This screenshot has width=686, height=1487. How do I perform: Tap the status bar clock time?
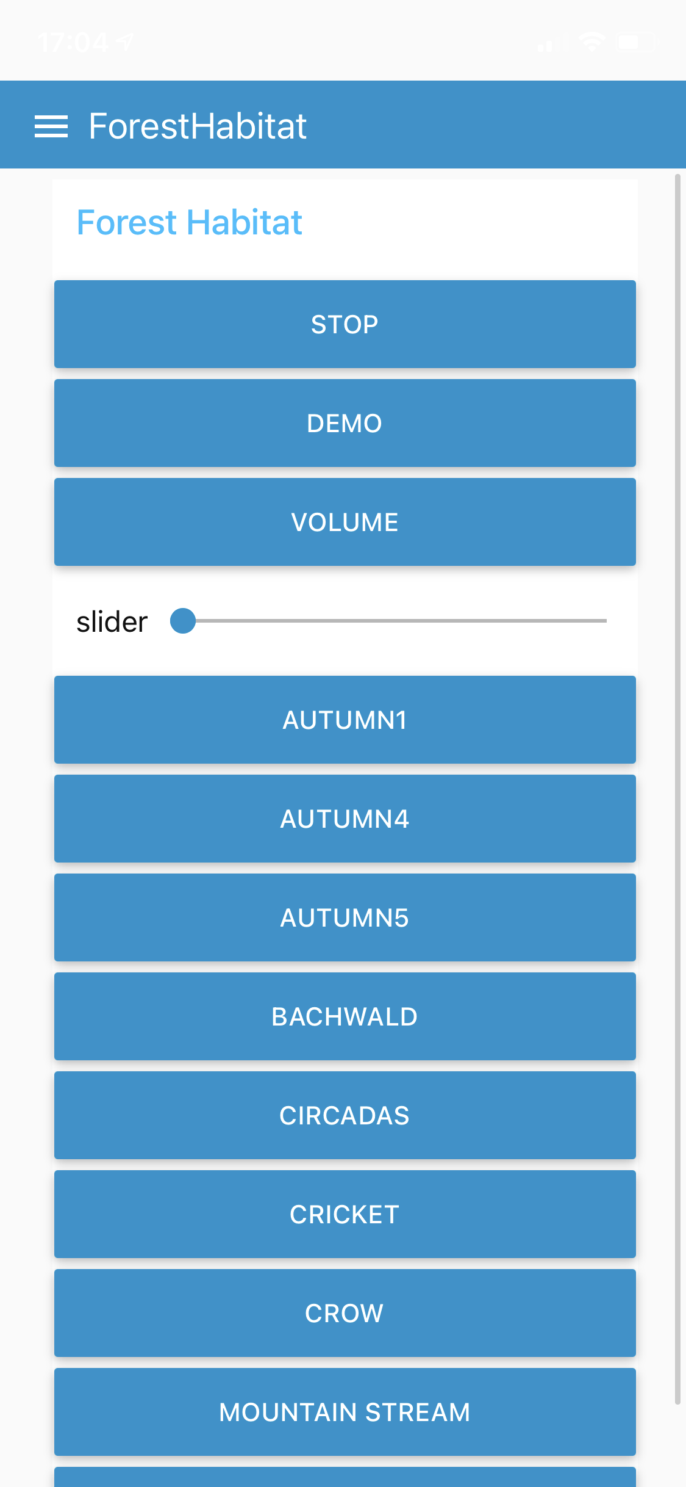coord(73,43)
